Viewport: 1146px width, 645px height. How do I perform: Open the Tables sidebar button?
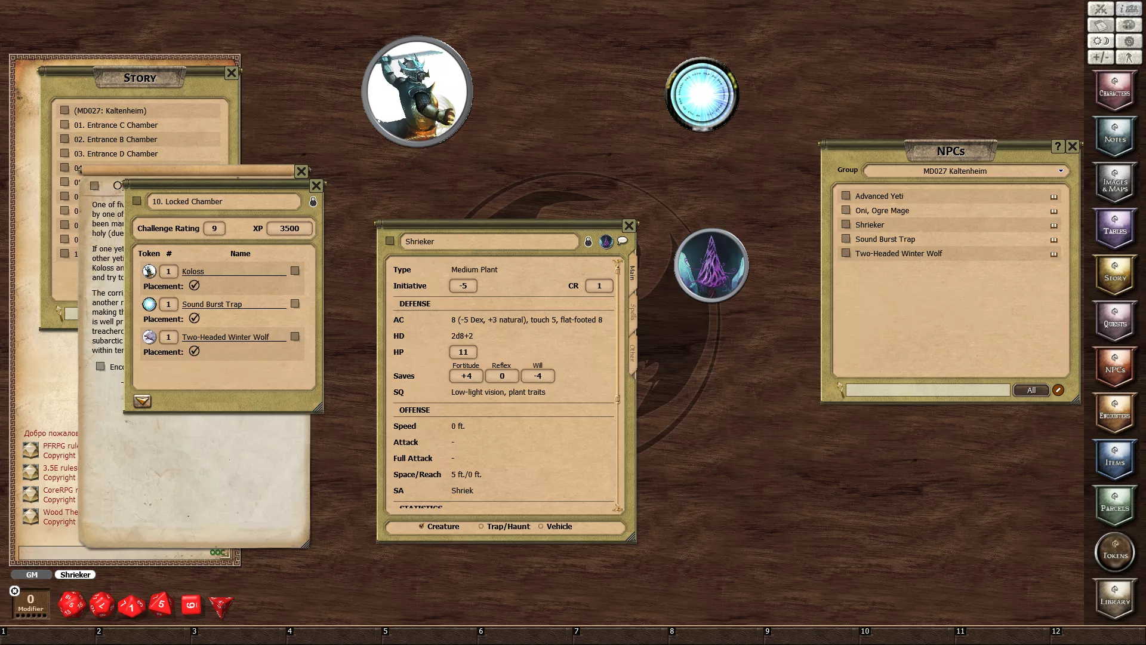(1114, 229)
